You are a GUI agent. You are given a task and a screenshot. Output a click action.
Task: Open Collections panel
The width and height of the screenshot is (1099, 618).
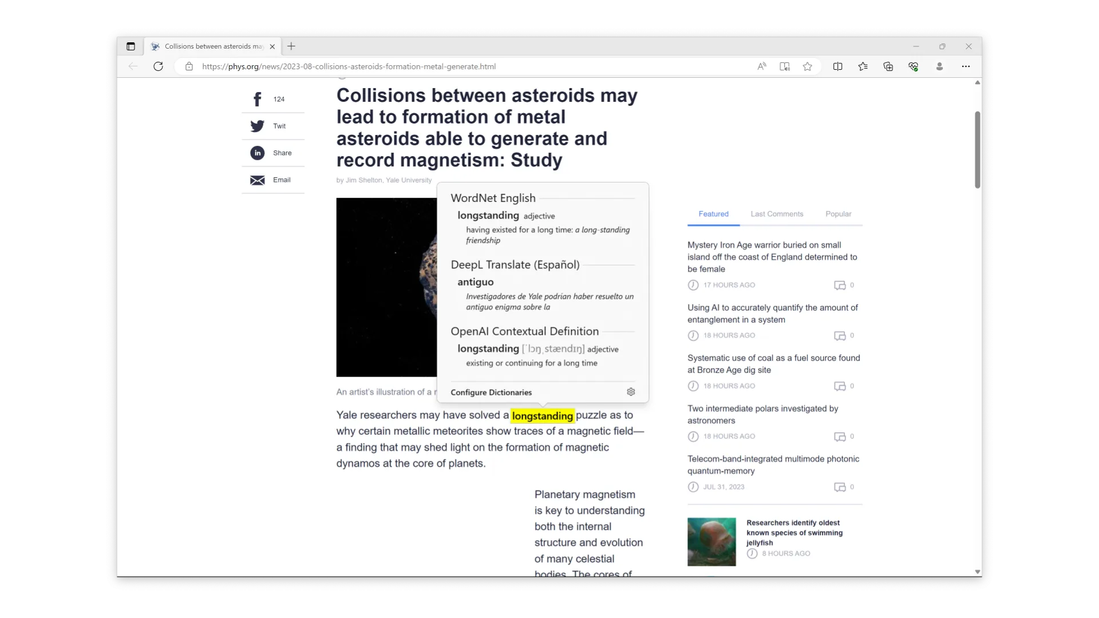coord(888,66)
